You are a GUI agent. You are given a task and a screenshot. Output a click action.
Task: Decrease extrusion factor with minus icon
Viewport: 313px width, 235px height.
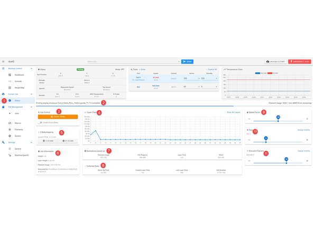[x=249, y=161]
